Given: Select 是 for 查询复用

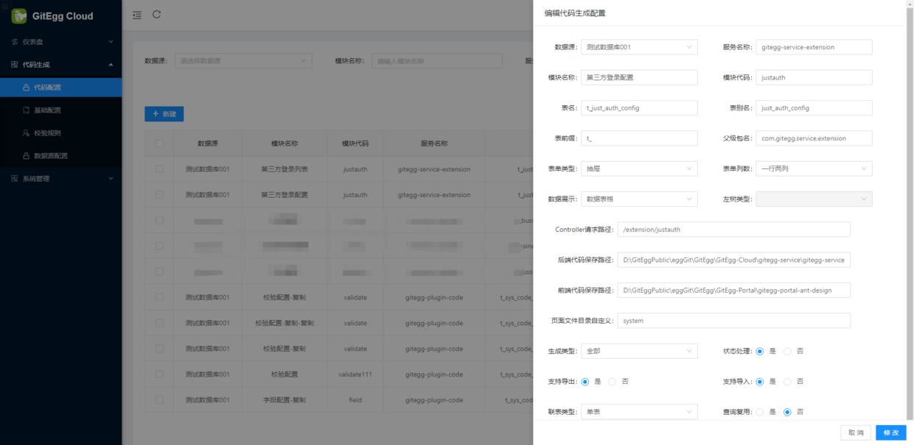Looking at the screenshot, I should click(760, 412).
